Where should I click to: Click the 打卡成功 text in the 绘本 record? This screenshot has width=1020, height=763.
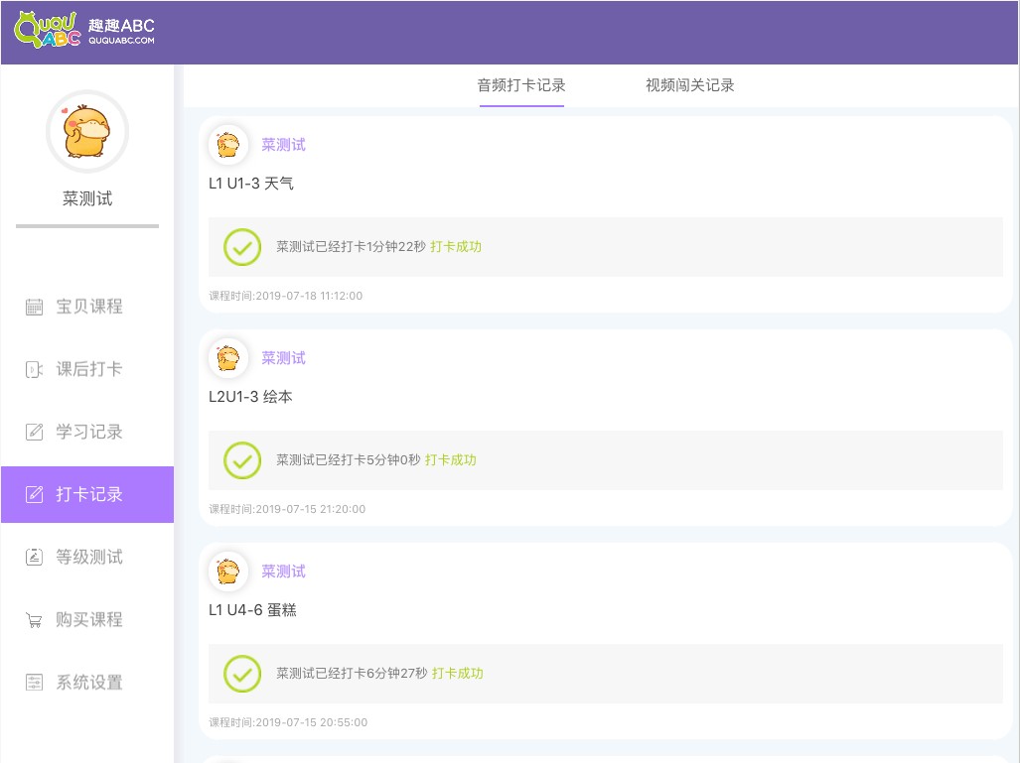point(451,460)
